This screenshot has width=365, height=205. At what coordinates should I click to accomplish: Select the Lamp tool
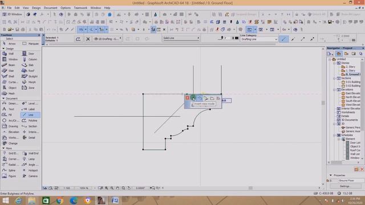tap(29, 159)
